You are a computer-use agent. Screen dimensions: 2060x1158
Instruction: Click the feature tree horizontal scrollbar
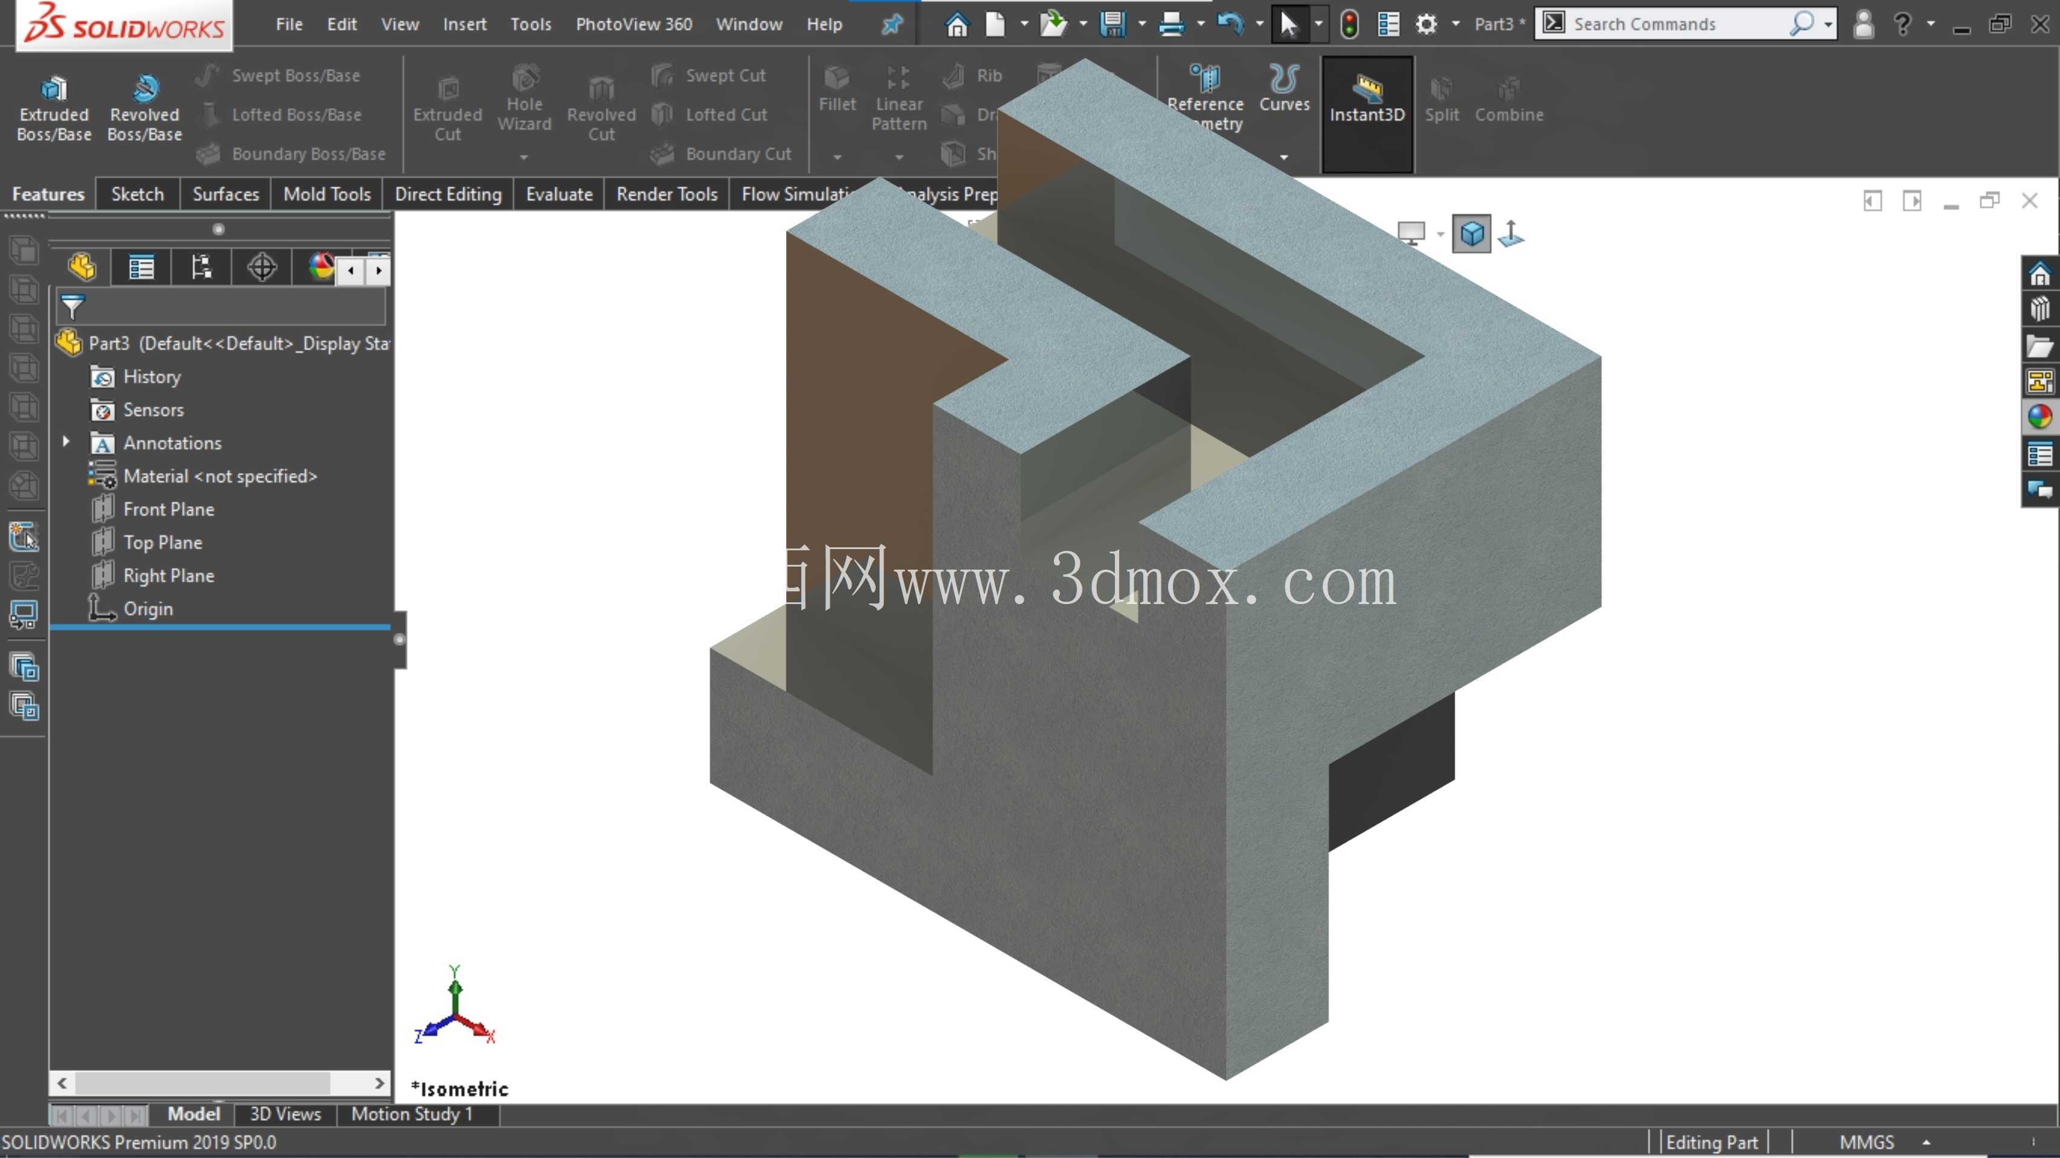(221, 1083)
